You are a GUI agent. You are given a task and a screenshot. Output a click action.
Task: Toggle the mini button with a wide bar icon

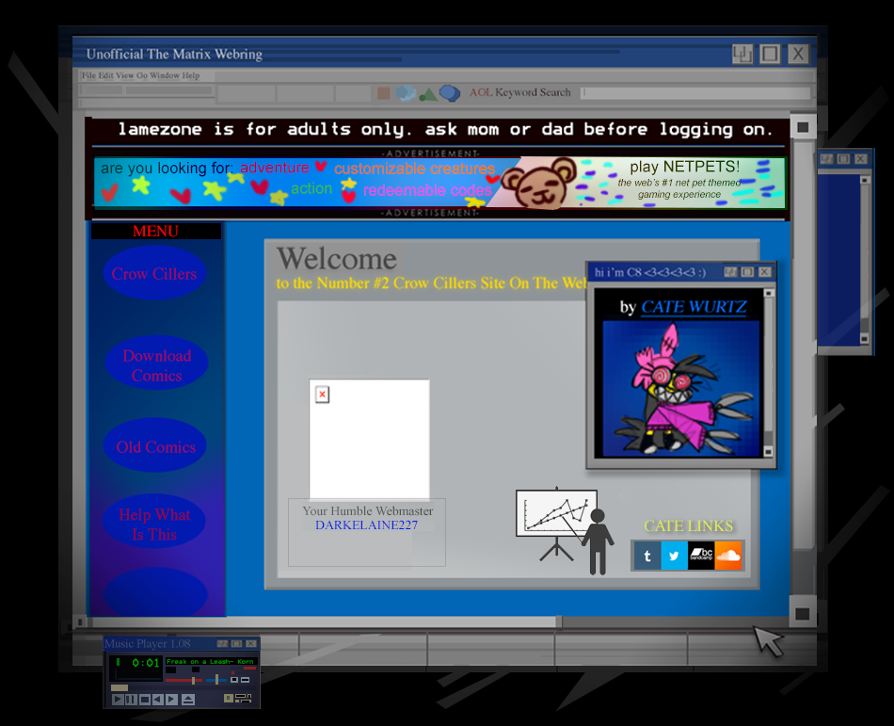tap(246, 680)
